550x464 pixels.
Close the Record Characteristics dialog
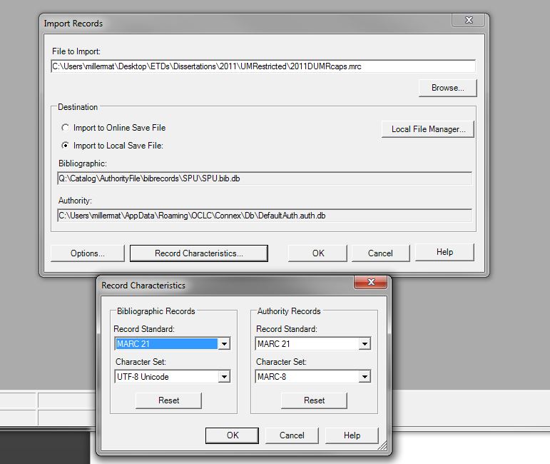point(370,283)
